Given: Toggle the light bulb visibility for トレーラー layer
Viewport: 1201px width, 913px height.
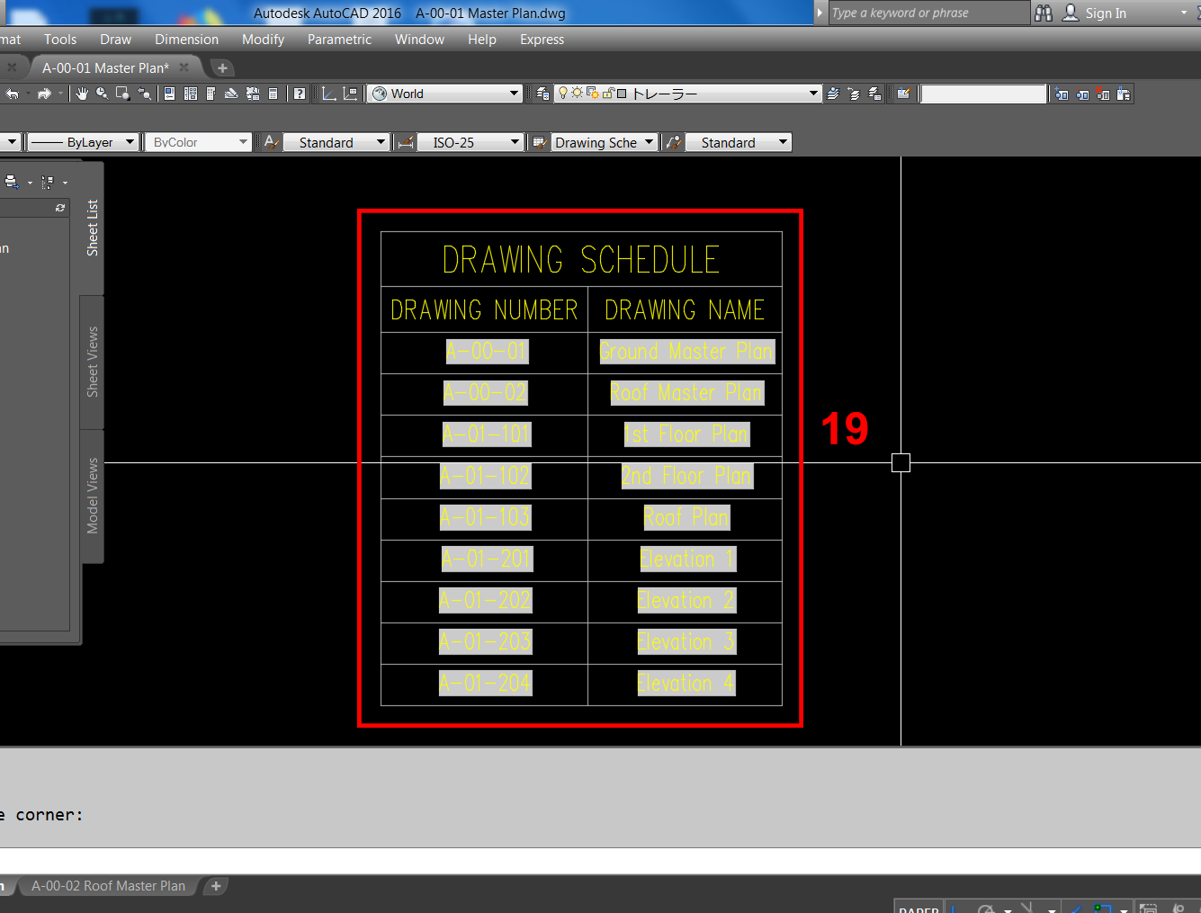Looking at the screenshot, I should tap(563, 93).
